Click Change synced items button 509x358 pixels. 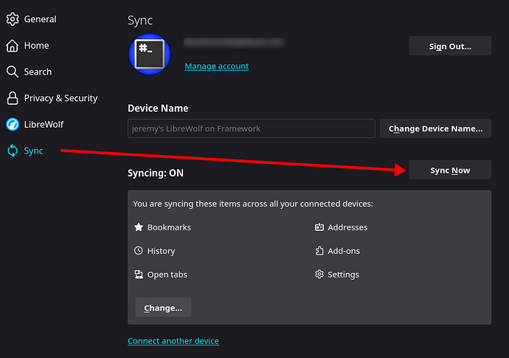click(x=163, y=307)
